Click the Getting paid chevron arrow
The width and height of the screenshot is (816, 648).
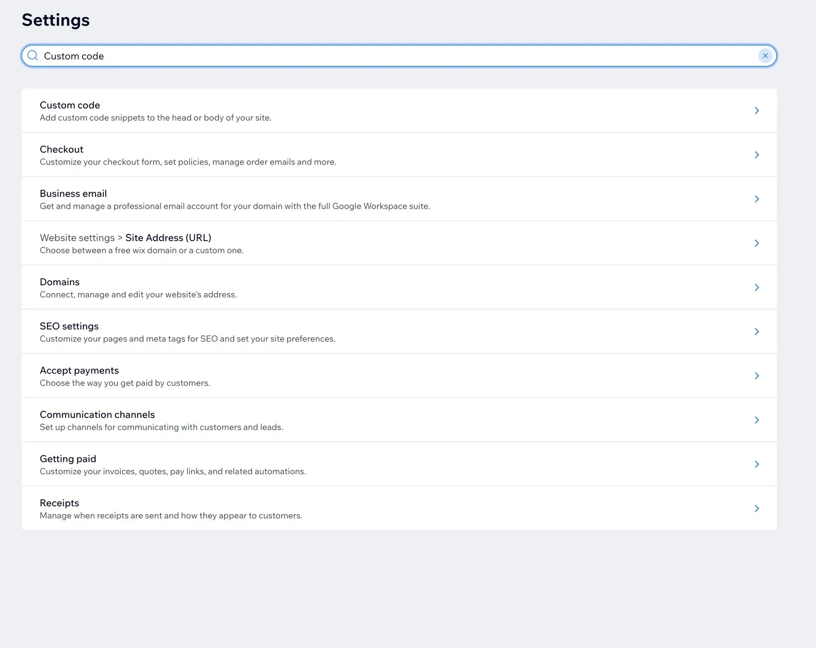pos(756,464)
